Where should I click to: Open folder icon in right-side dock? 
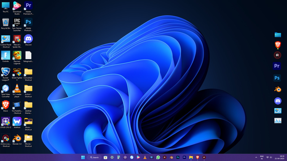coord(278,35)
